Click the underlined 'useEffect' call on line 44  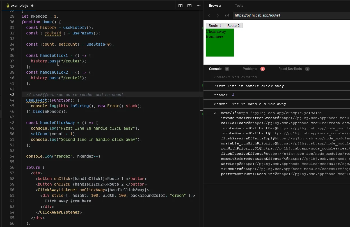coord(36,100)
